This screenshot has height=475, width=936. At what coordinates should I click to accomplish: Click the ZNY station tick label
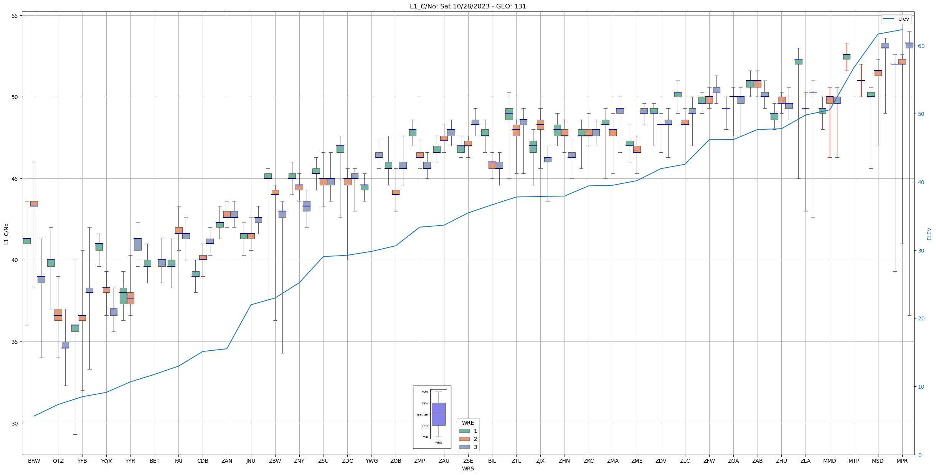pos(299,461)
